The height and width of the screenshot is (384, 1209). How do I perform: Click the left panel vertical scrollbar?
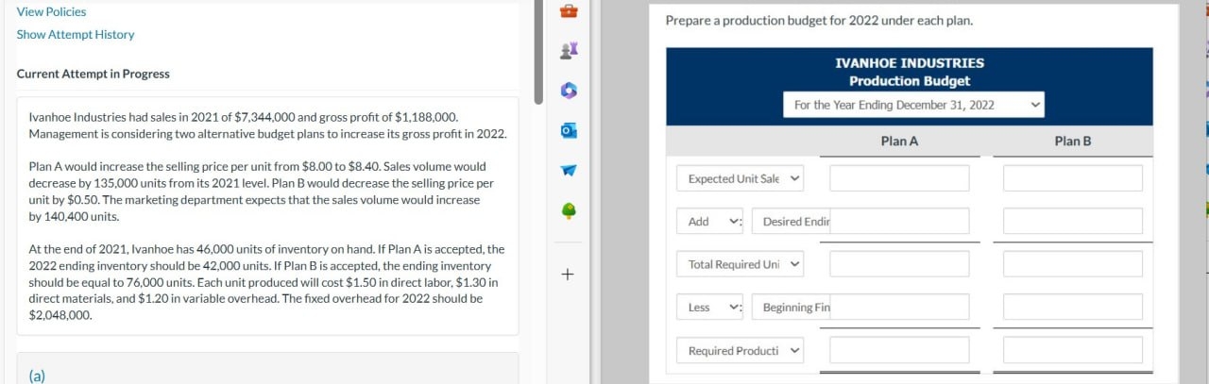coord(539,52)
